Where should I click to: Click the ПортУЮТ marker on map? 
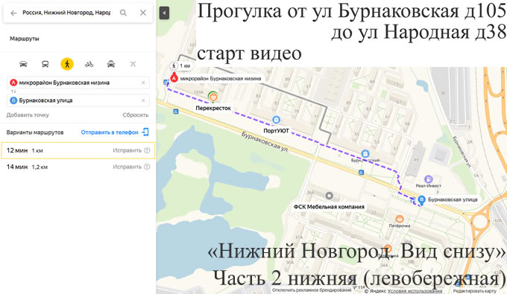[x=276, y=120]
